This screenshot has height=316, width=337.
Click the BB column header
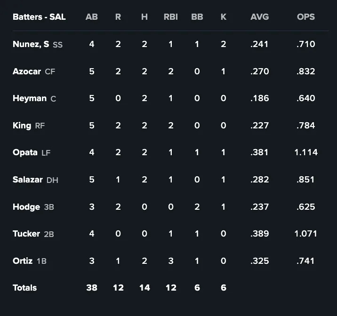(197, 17)
